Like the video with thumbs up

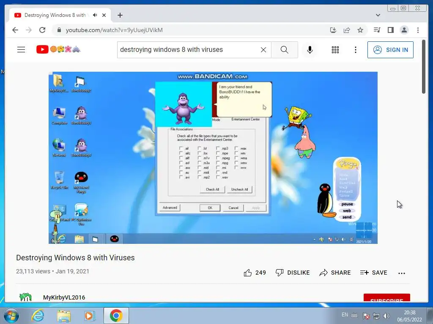click(x=255, y=273)
